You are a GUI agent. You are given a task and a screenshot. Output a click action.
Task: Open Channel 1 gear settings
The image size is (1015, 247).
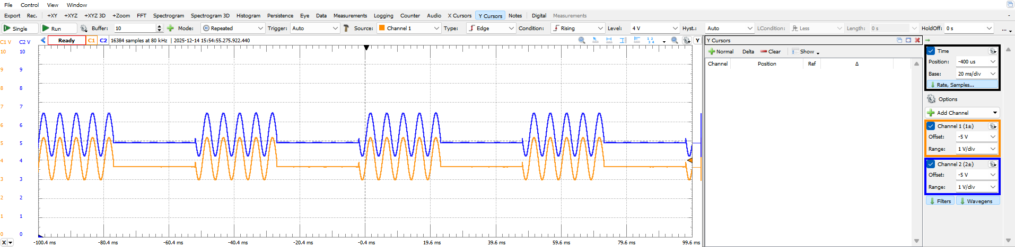(x=993, y=126)
